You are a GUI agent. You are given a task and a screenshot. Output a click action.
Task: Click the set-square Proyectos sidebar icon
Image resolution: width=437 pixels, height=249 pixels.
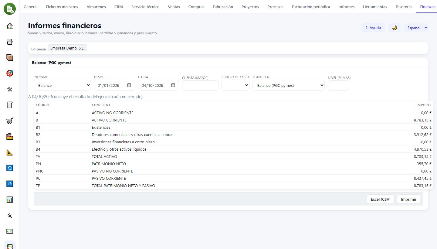pos(10,152)
